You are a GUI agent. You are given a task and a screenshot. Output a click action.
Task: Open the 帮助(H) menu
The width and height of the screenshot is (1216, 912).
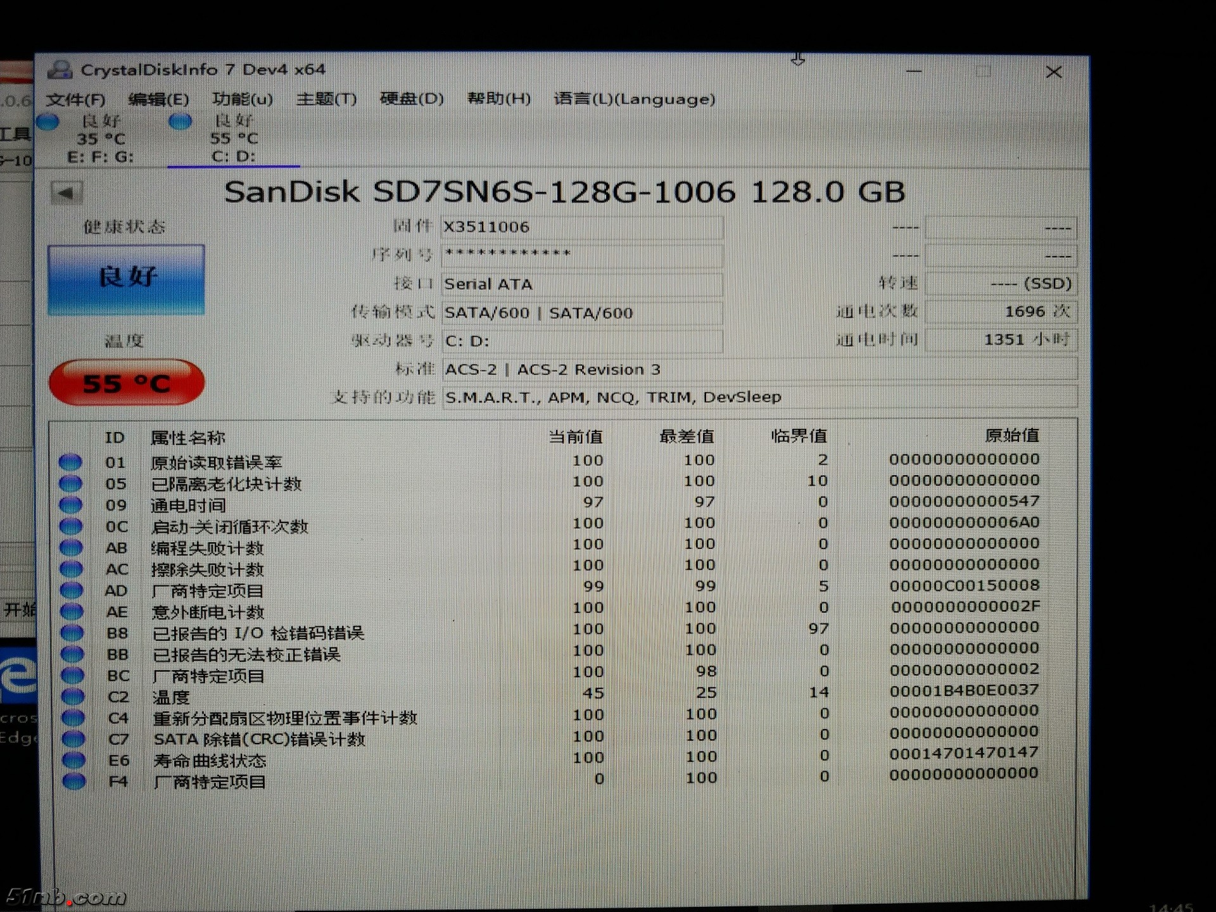pos(498,99)
